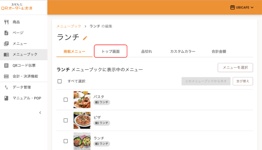The height and width of the screenshot is (150, 262).
Task: Expand the UBICAFE store dropdown
Action: (x=242, y=7)
